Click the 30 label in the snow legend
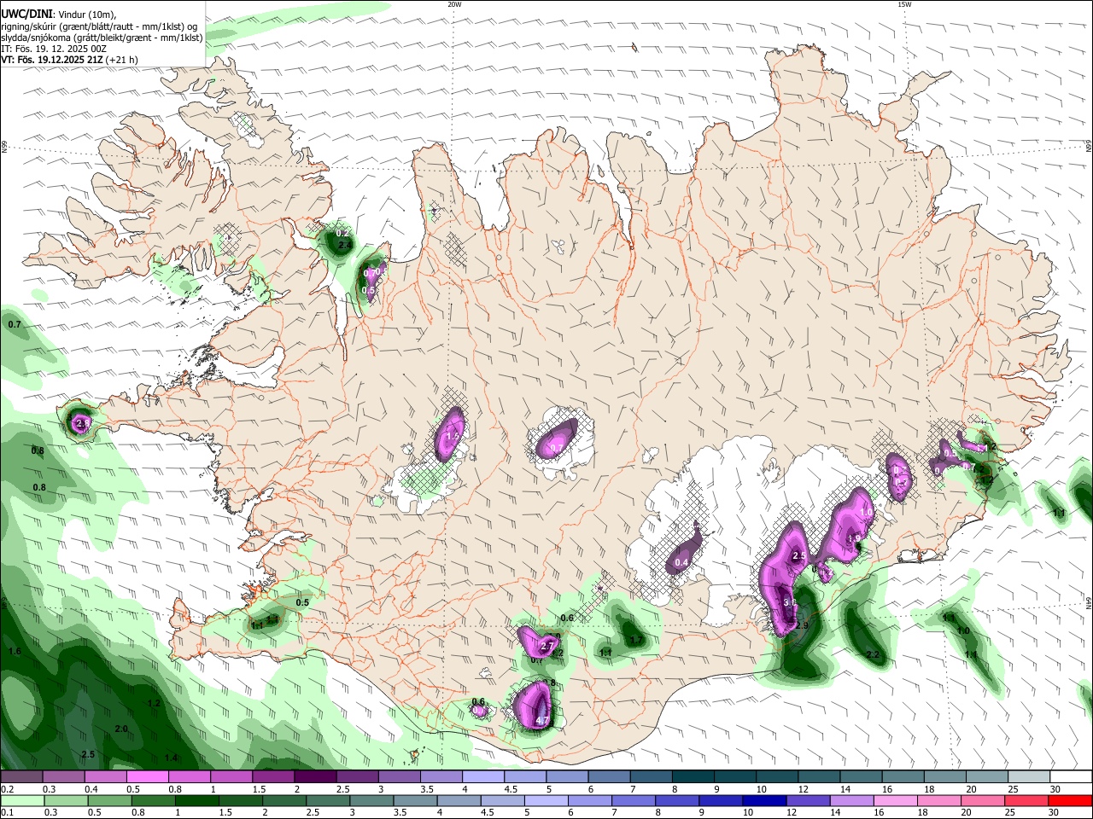 pyautogui.click(x=1055, y=789)
